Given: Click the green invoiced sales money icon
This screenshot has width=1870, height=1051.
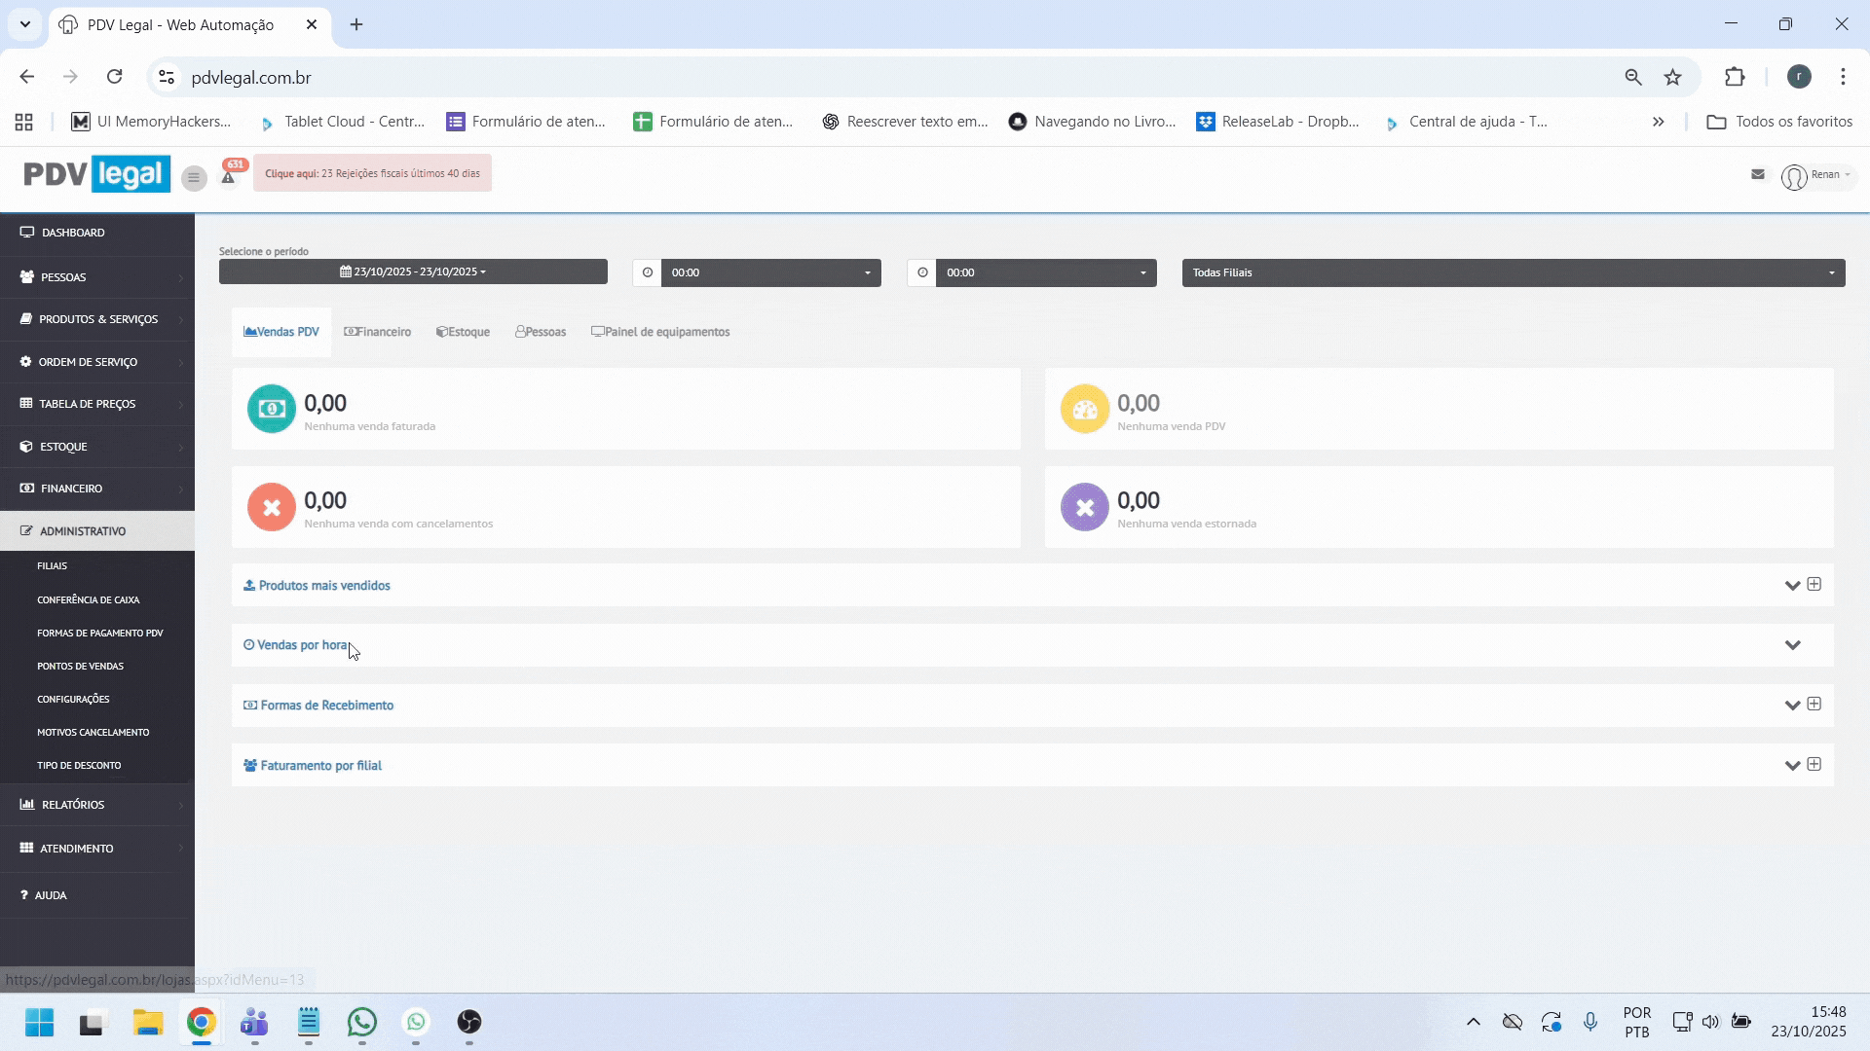Looking at the screenshot, I should 271,409.
